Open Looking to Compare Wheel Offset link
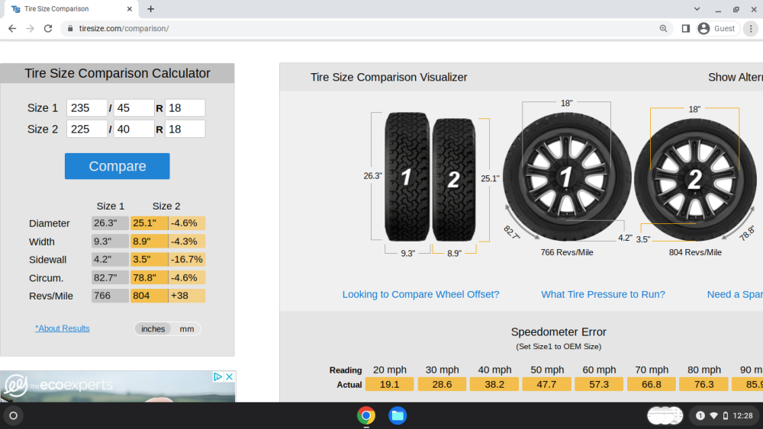 point(421,294)
